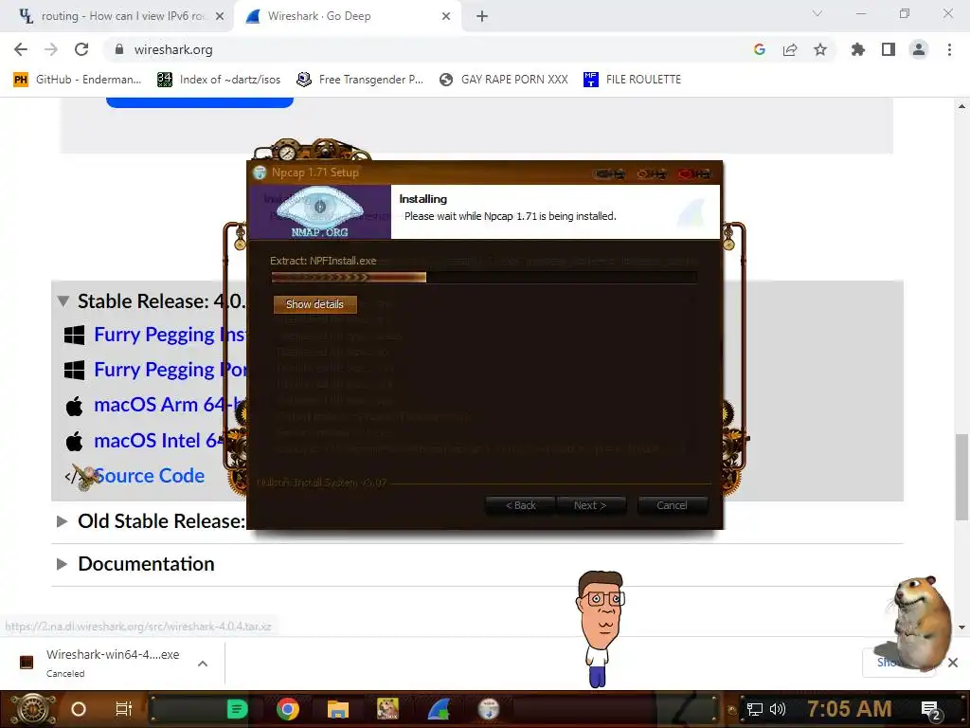970x728 pixels.
Task: Click the Wireshark shark fin taskbar icon
Action: 439,709
